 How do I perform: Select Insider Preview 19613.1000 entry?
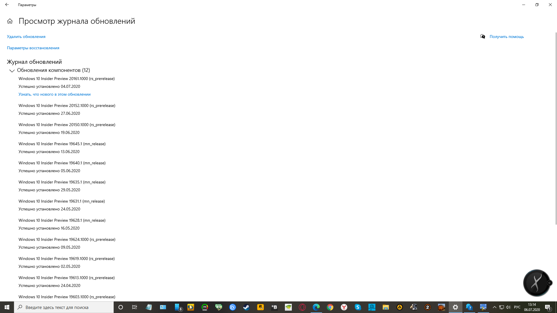[66, 278]
